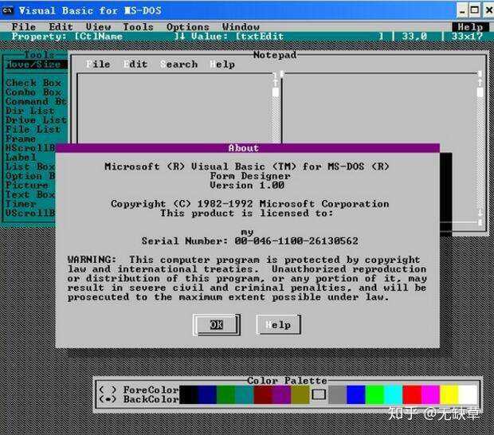Select File List tool
This screenshot has width=494, height=435.
33,129
